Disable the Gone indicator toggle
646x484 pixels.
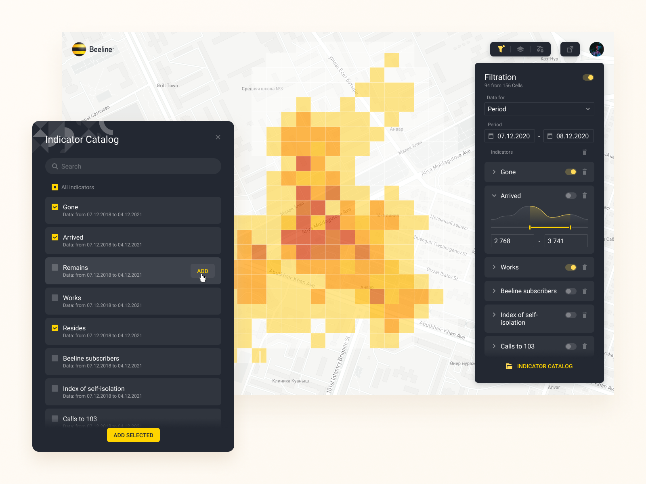(571, 172)
